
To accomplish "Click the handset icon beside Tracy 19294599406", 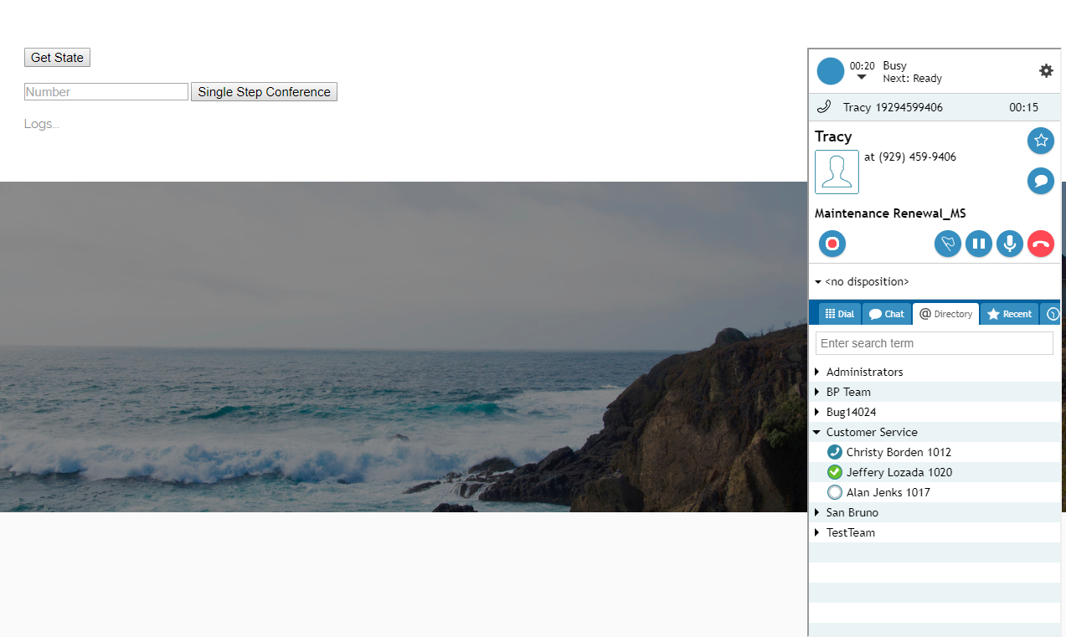I will (824, 107).
